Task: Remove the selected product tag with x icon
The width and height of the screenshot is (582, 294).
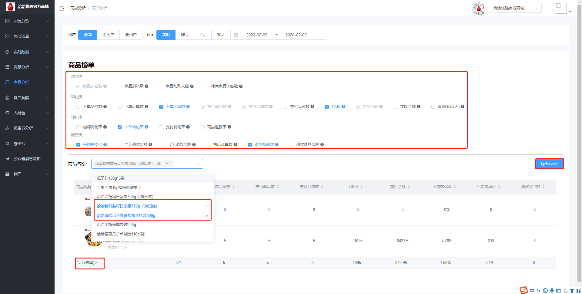Action: click(x=159, y=164)
